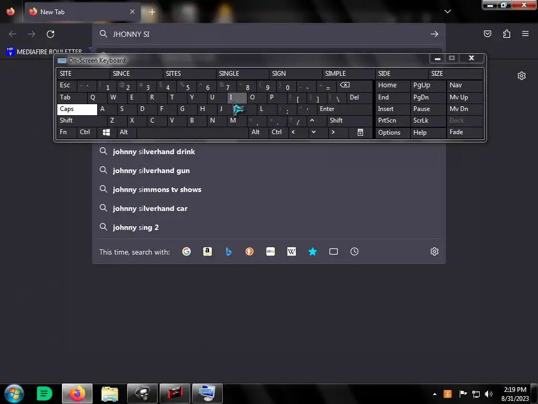Open File Explorer from taskbar
This screenshot has width=538, height=404.
[x=109, y=393]
